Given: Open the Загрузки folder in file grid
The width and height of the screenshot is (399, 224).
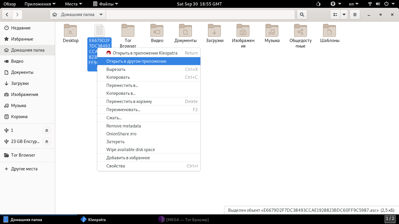Looking at the screenshot, I should pos(214,31).
